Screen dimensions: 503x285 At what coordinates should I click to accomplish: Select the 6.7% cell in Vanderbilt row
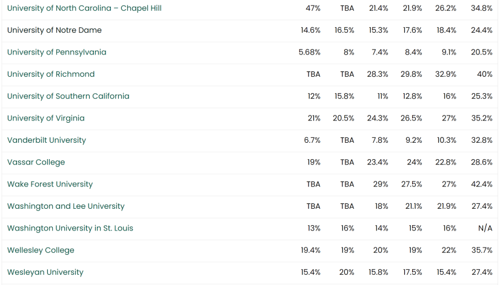(312, 140)
